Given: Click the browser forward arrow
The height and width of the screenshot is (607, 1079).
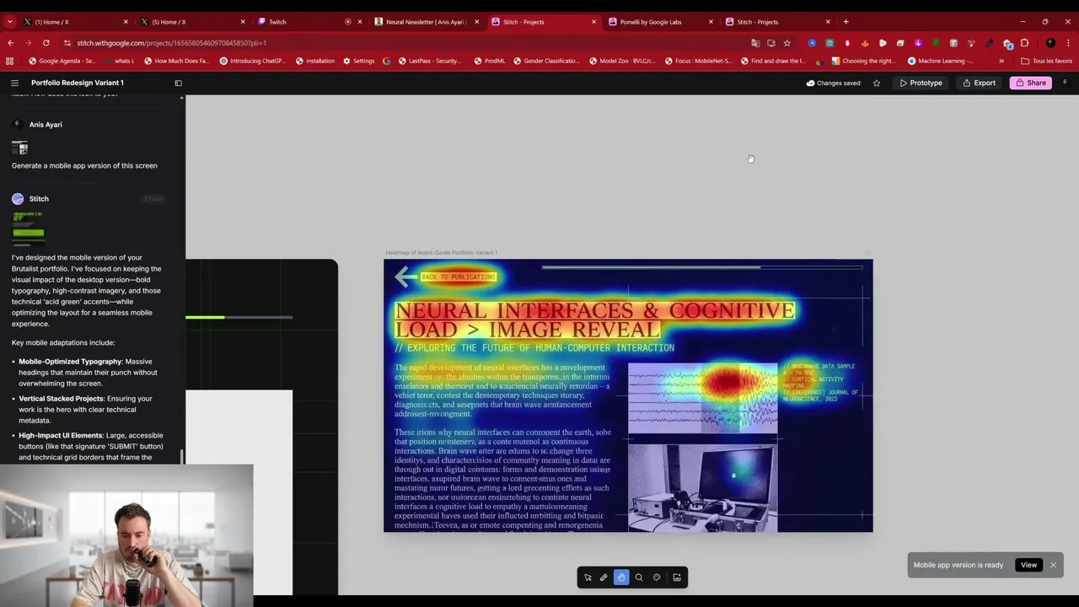Looking at the screenshot, I should click(x=28, y=43).
